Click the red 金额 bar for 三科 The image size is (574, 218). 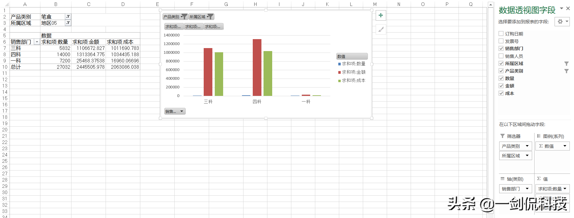208,72
